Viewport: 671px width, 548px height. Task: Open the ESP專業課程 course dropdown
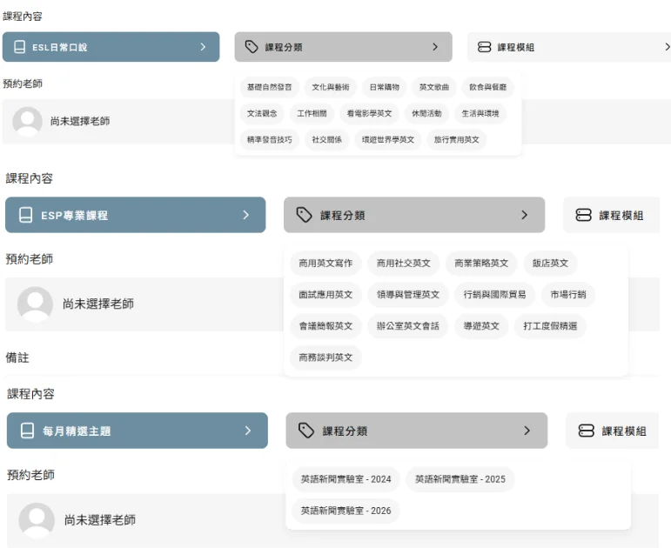(135, 215)
